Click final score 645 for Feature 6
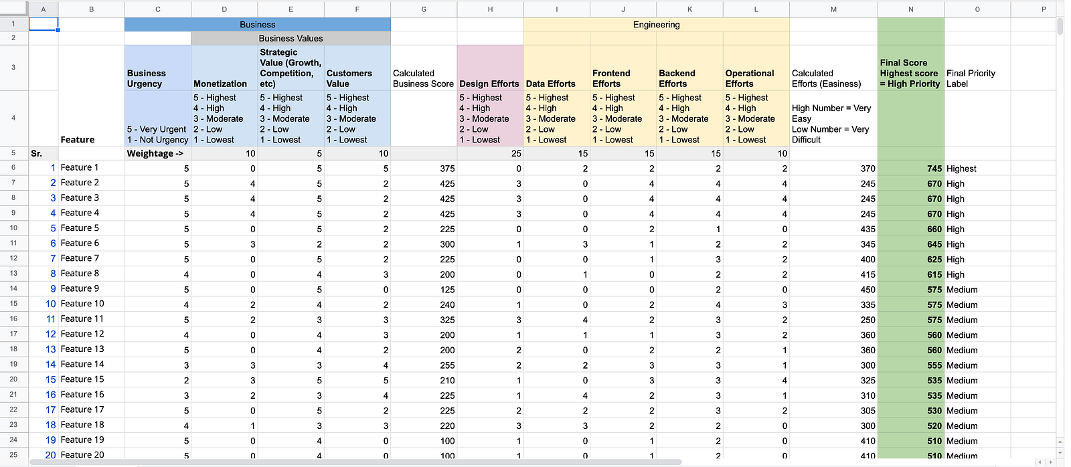 [x=910, y=244]
